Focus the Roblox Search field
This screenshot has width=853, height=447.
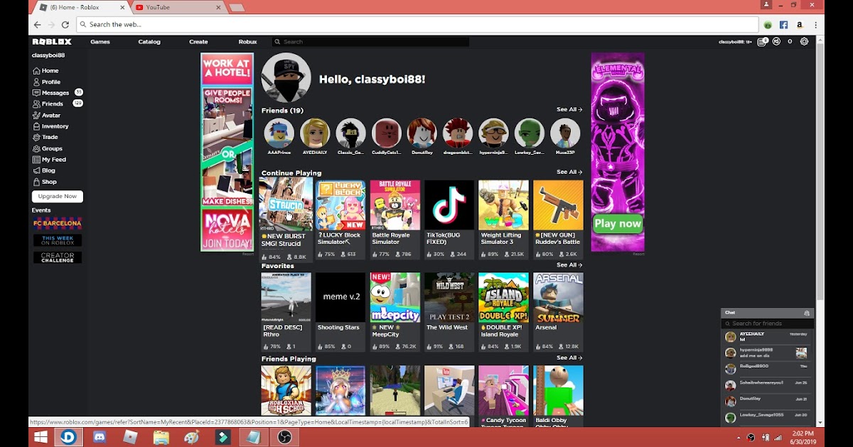tap(370, 42)
